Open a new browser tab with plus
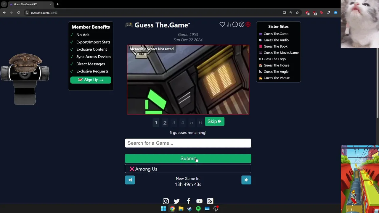 (57, 4)
